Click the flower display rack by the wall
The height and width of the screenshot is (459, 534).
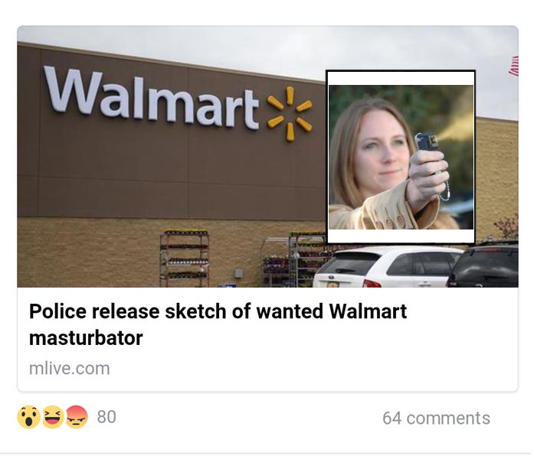tap(185, 258)
